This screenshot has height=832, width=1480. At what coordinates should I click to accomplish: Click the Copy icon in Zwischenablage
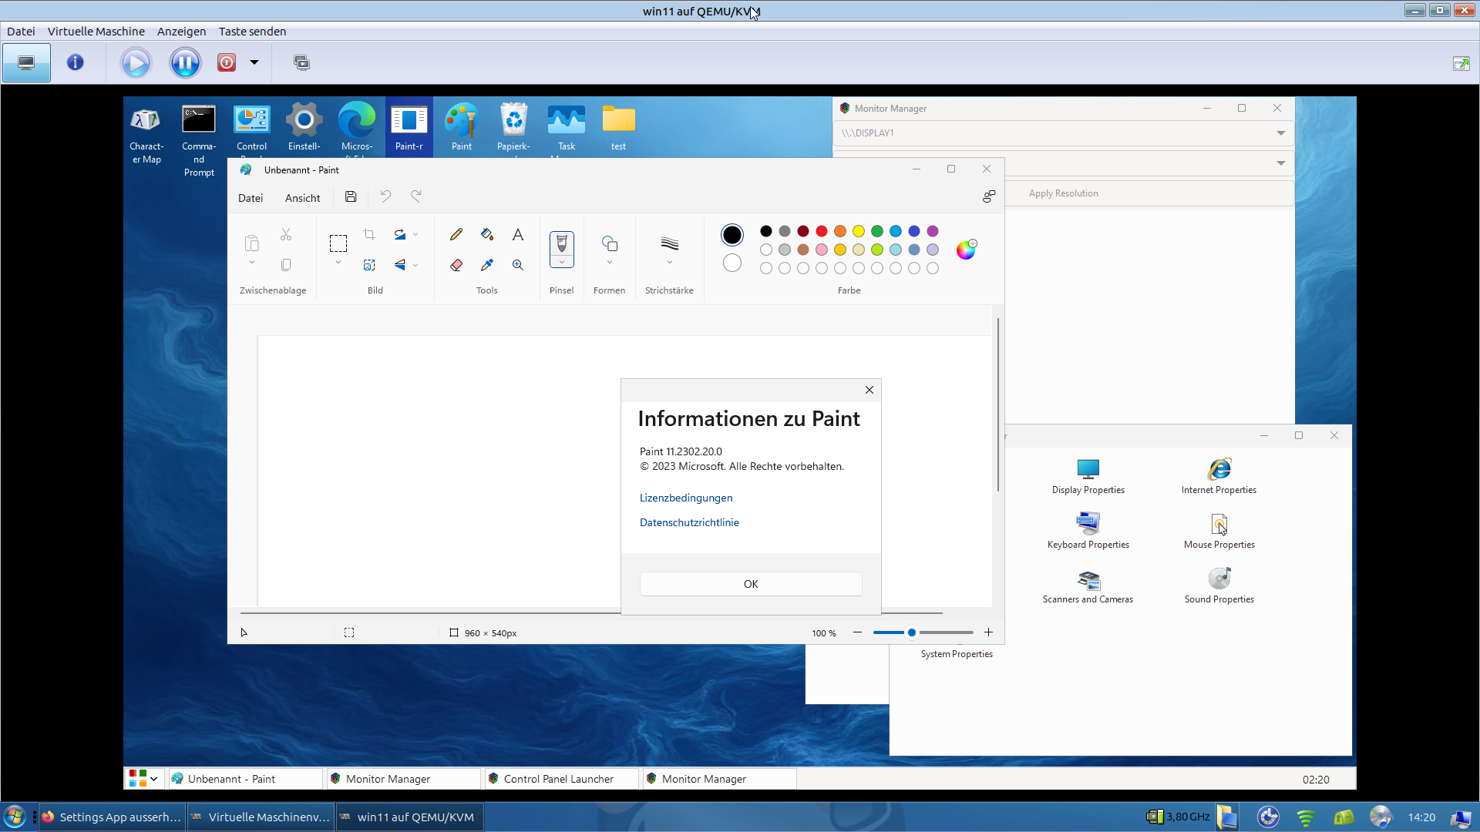[x=286, y=265]
